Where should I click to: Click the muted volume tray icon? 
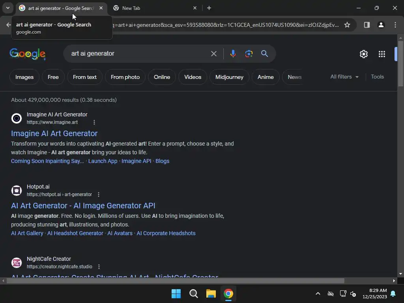pyautogui.click(x=353, y=294)
